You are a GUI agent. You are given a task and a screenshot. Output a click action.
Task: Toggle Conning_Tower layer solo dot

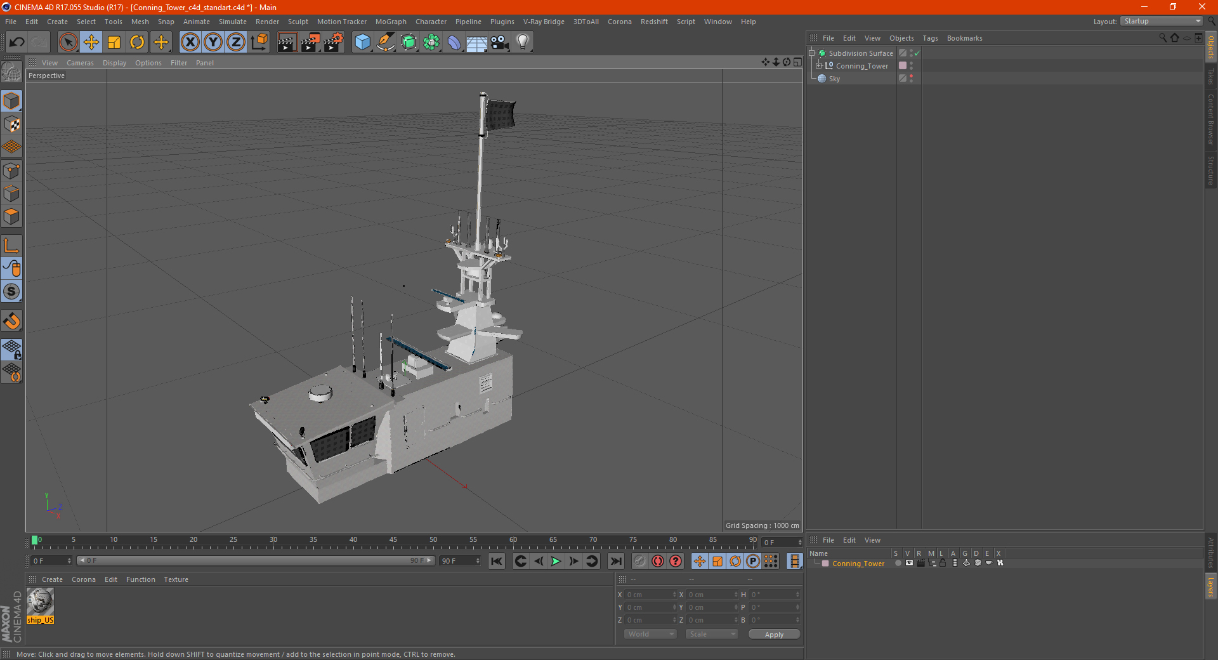898,563
